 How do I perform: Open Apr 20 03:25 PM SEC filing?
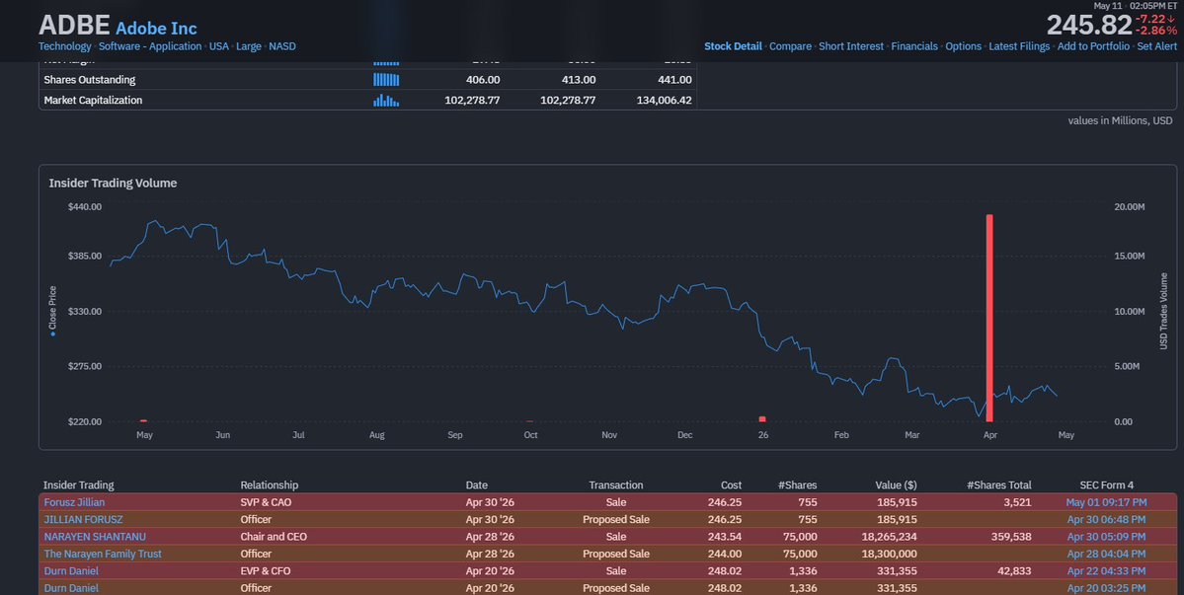point(1106,588)
